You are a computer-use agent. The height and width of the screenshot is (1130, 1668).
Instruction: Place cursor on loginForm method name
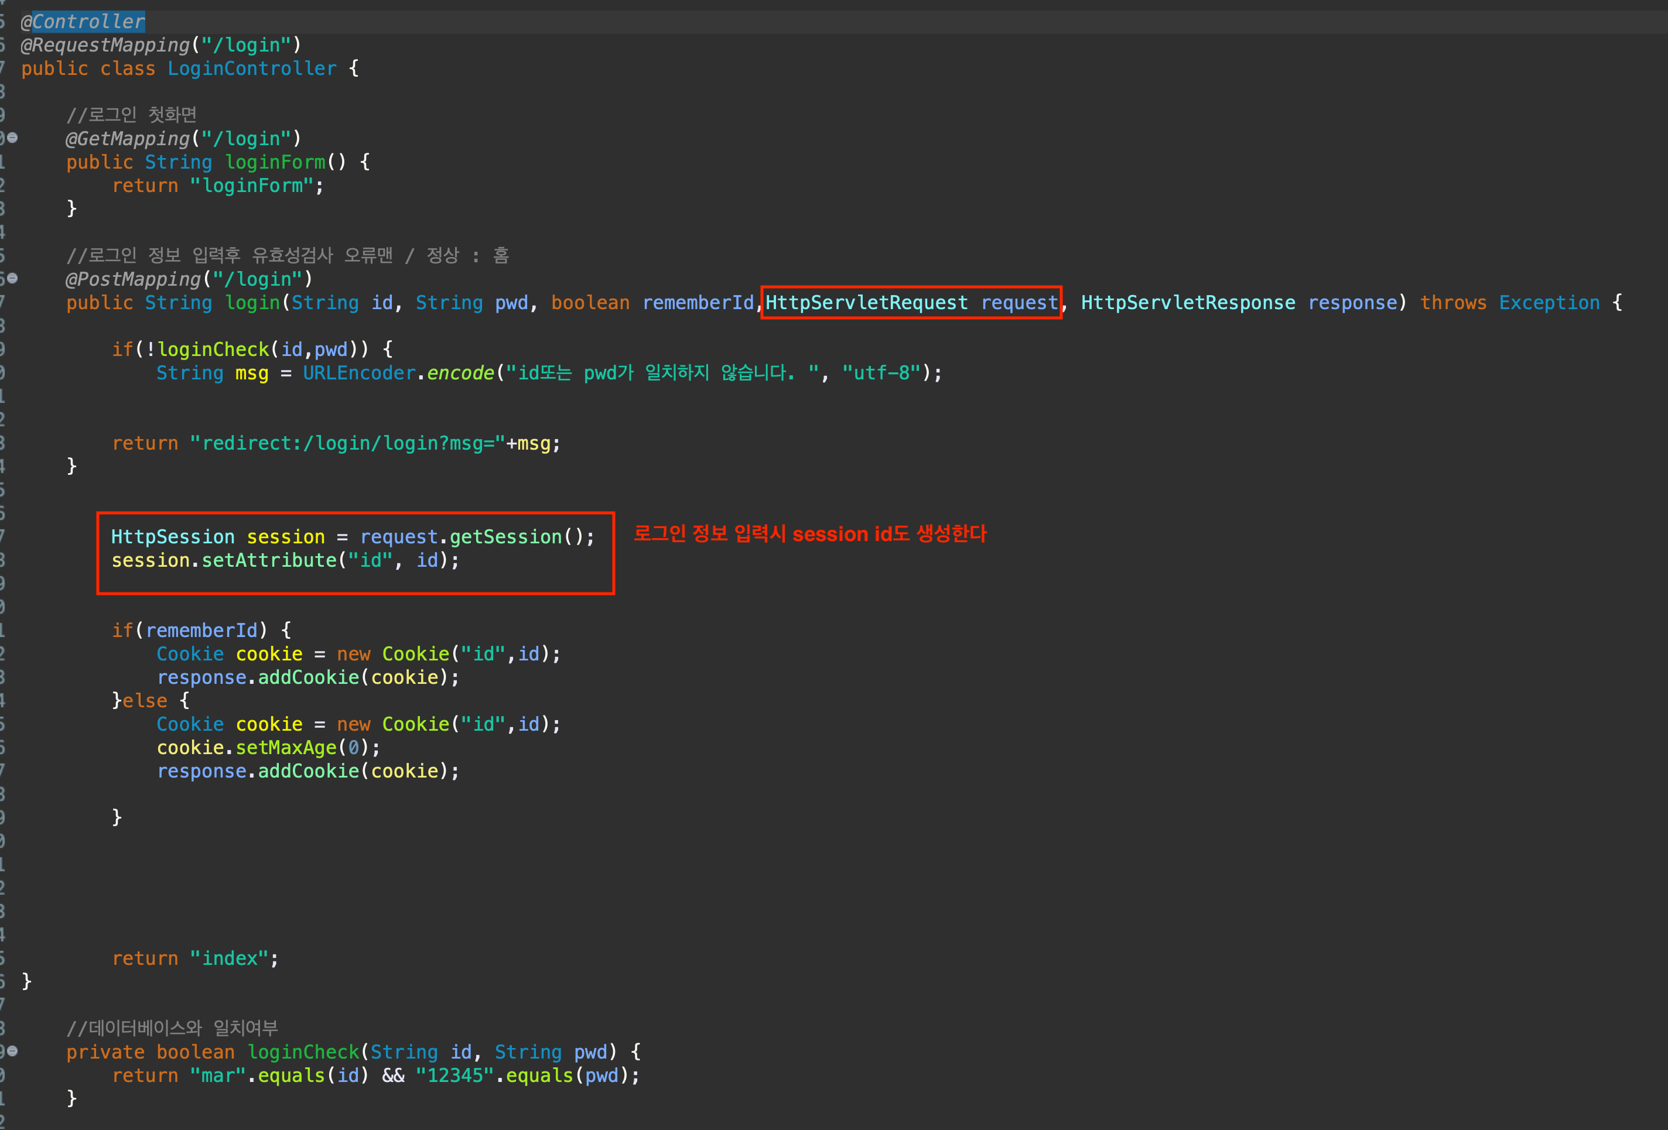point(275,162)
